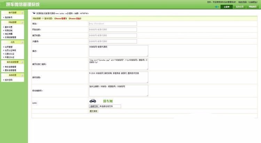Open 会员认证审核 in the sidebar

10,50
